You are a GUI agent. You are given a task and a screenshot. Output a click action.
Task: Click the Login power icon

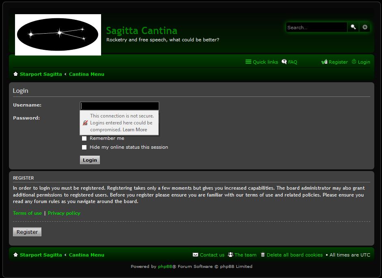pyautogui.click(x=354, y=62)
